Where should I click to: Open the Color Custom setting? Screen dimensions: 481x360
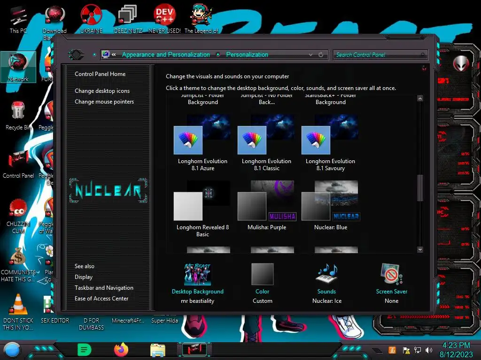tap(262, 284)
